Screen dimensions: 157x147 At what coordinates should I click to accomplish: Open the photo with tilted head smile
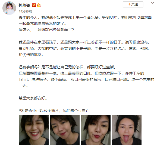pos(65,130)
